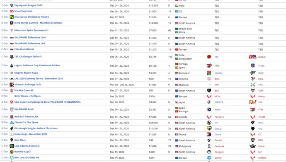Click the Skyesports League 2020 tournament icon
The image size is (286, 162).
point(12,5)
